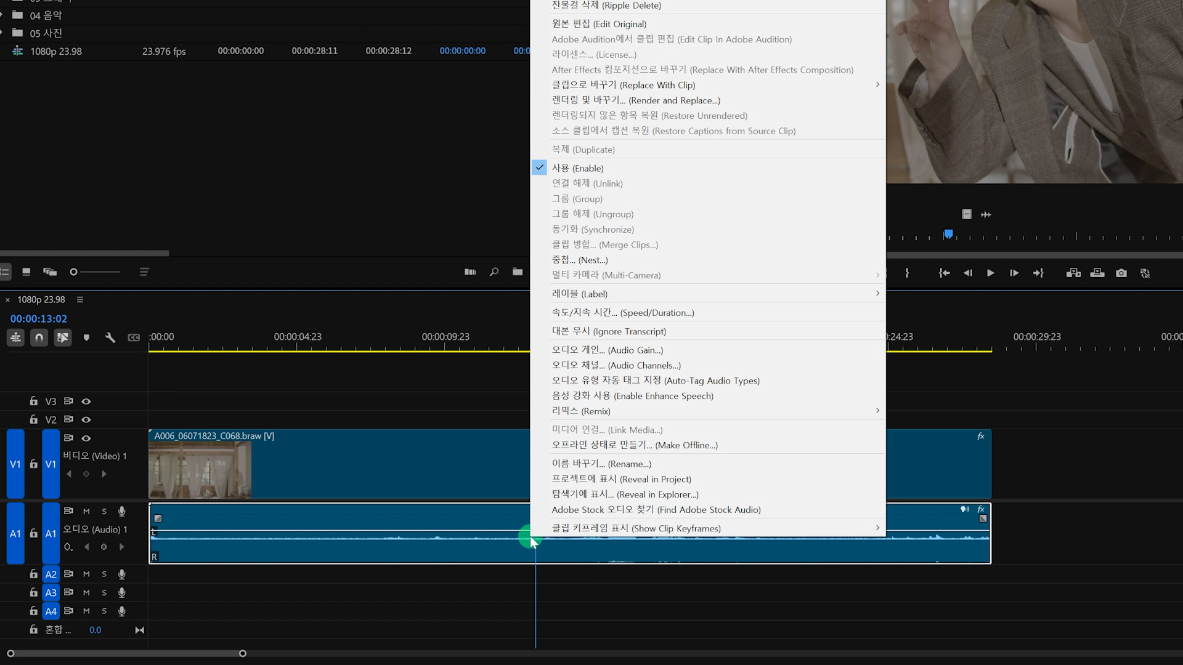Expand Label submenu
The width and height of the screenshot is (1183, 665).
click(x=707, y=294)
